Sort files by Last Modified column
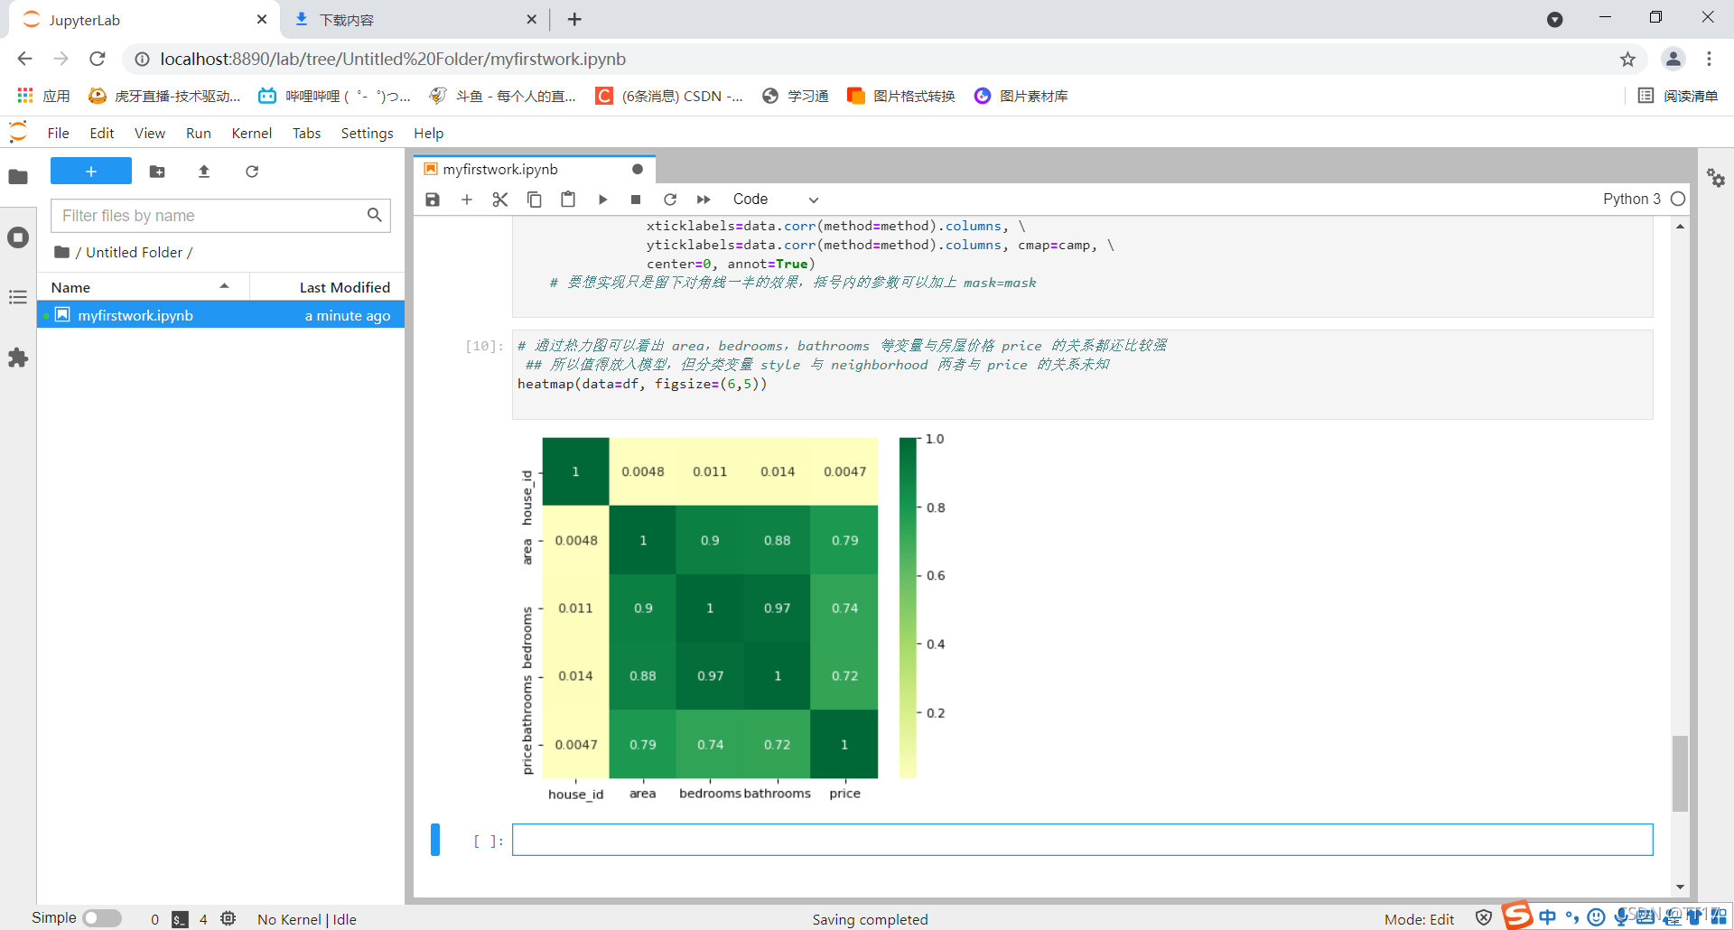 click(x=327, y=287)
